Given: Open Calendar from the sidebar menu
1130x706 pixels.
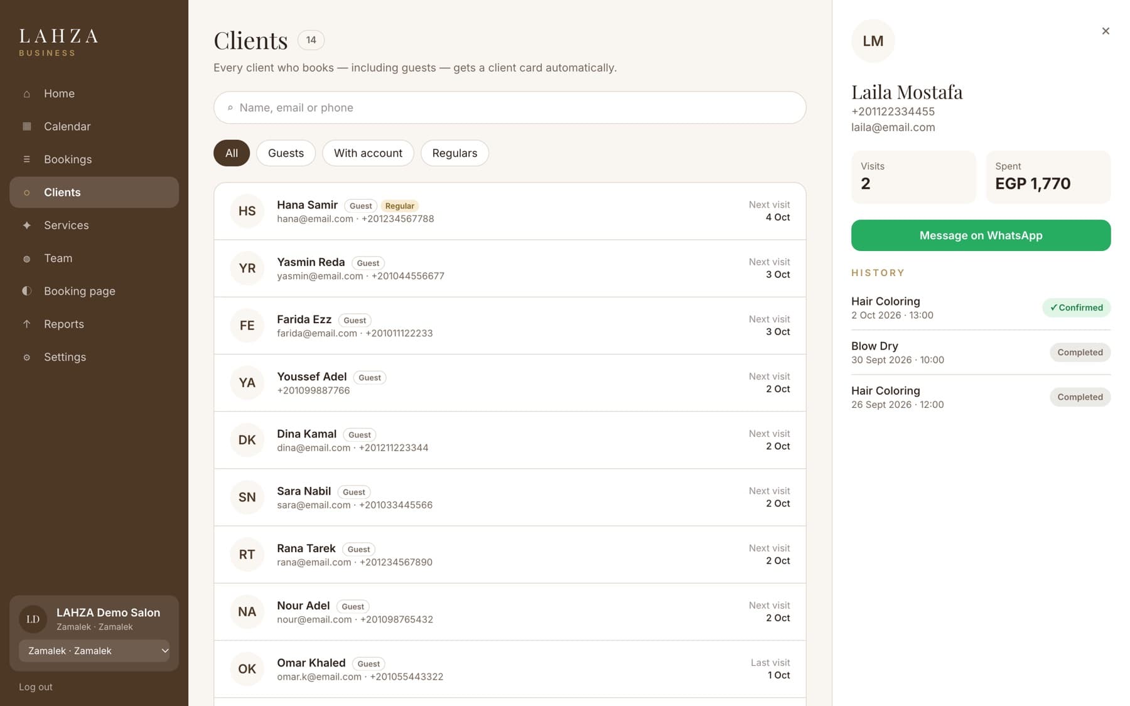Looking at the screenshot, I should [94, 126].
